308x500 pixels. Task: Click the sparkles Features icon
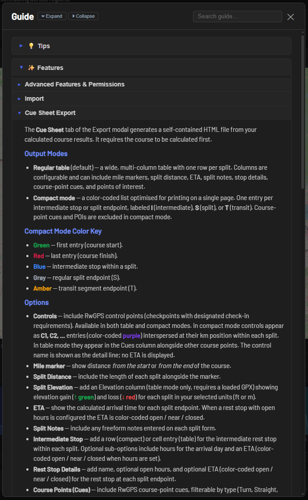pyautogui.click(x=31, y=68)
